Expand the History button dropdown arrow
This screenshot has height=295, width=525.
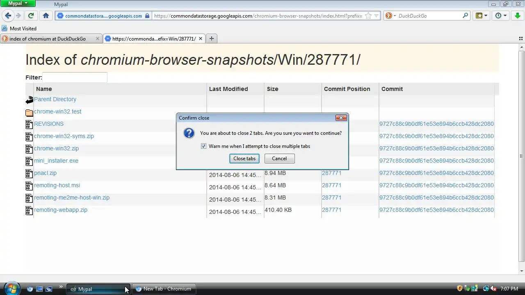point(505,16)
